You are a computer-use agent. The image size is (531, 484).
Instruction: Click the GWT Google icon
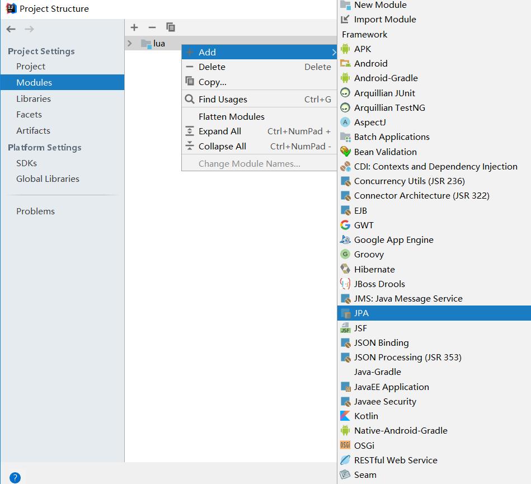coord(345,225)
